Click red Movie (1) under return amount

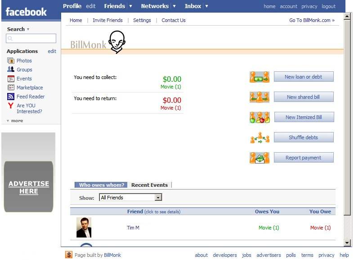tap(170, 108)
